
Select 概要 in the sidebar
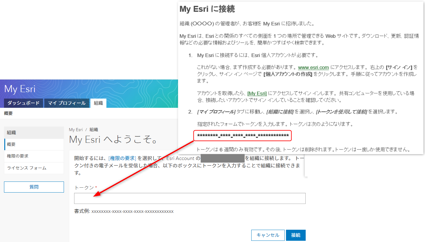click(34, 144)
